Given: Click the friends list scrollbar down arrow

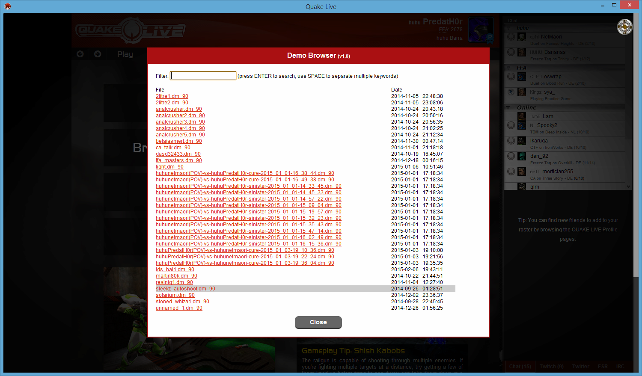Looking at the screenshot, I should (x=628, y=187).
